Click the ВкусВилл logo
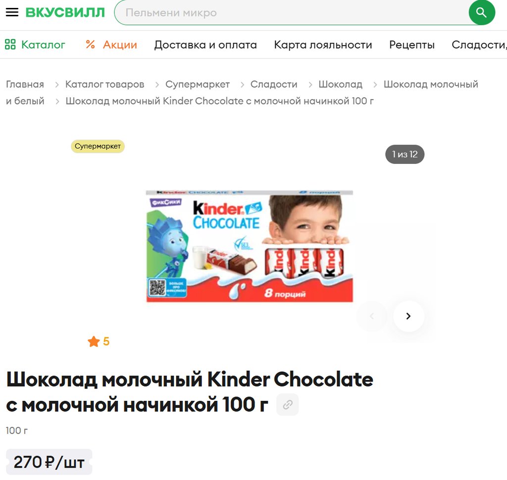 (65, 12)
